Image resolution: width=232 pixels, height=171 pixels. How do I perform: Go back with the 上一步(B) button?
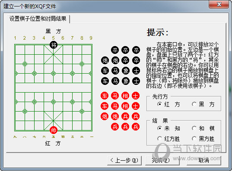coord(124,160)
